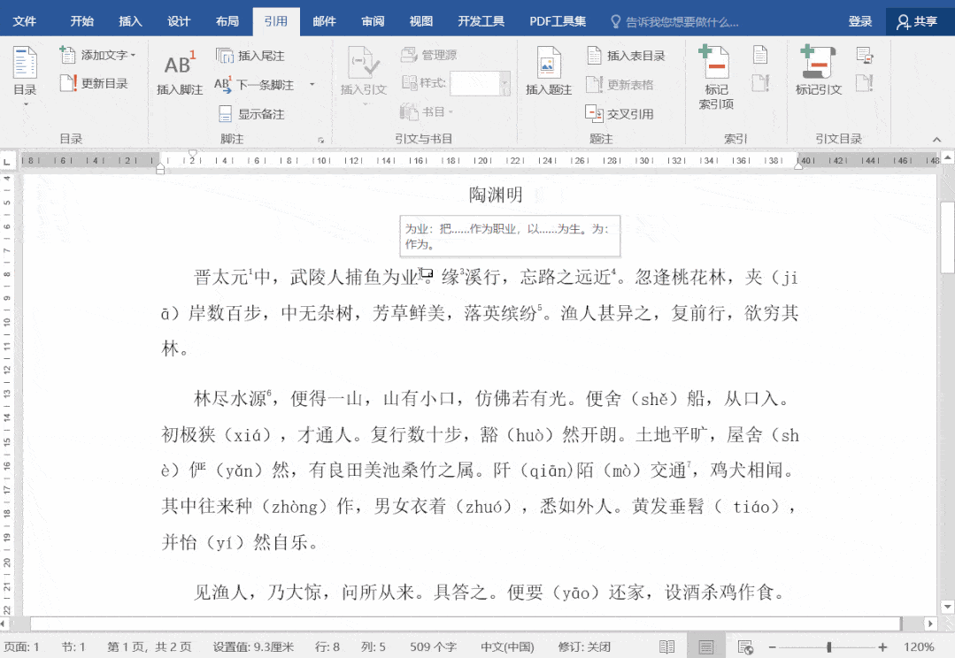This screenshot has width=955, height=658.
Task: Click the 共享 share button
Action: point(917,21)
